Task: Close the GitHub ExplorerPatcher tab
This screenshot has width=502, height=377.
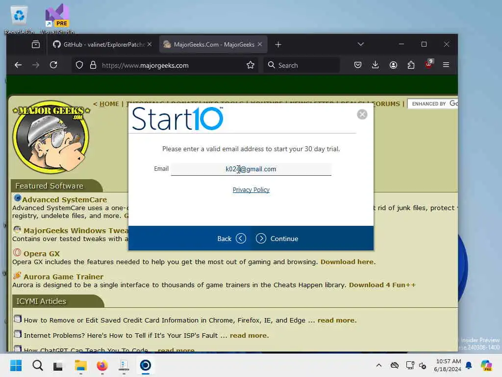Action: (x=150, y=44)
